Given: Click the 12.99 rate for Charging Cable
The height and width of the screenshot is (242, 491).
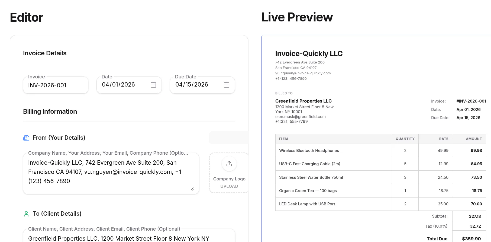Looking at the screenshot, I should point(443,164).
